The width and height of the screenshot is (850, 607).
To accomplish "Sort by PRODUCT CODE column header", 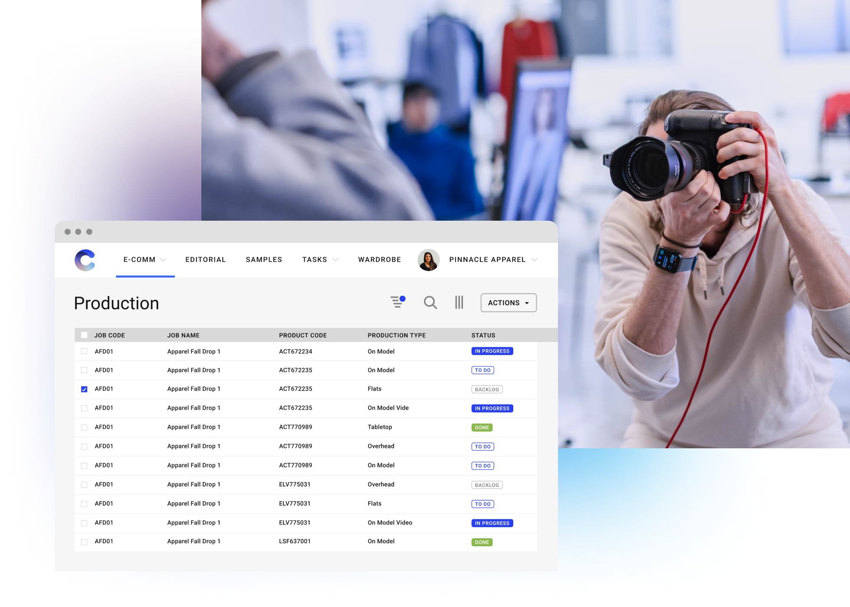I will [303, 335].
